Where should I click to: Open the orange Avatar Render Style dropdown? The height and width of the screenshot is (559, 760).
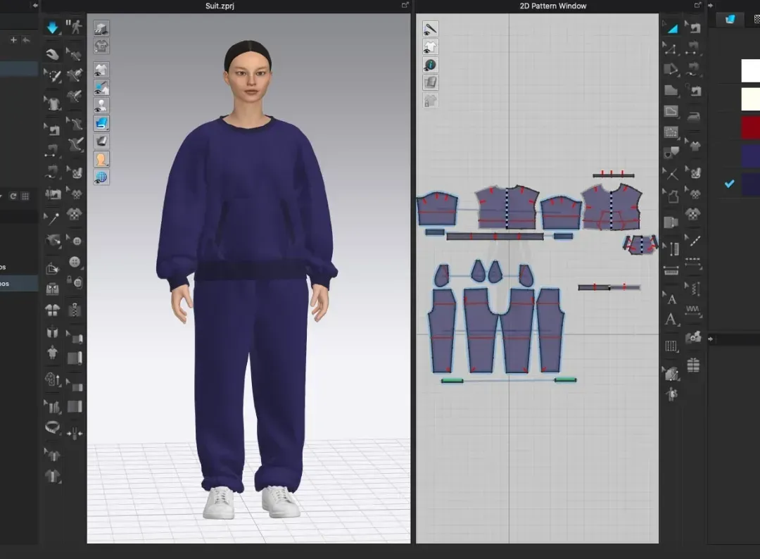coord(101,160)
